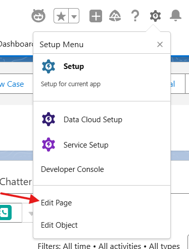Expand the favorites list dropdown arrow

(74, 16)
